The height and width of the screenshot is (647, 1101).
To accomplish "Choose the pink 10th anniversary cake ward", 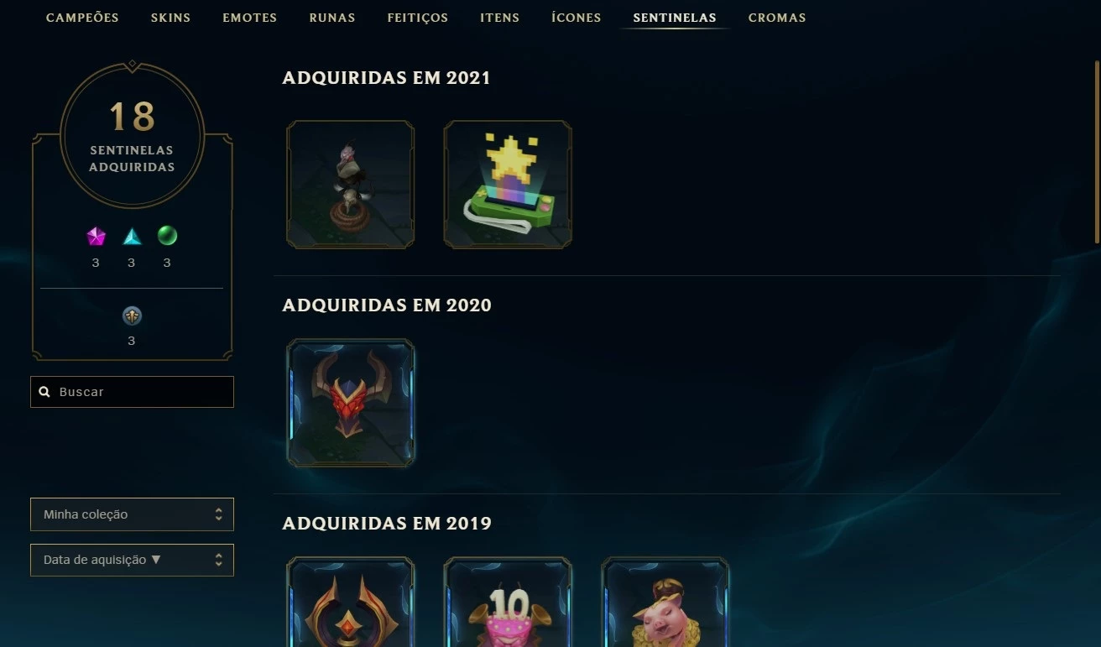I will pos(508,602).
